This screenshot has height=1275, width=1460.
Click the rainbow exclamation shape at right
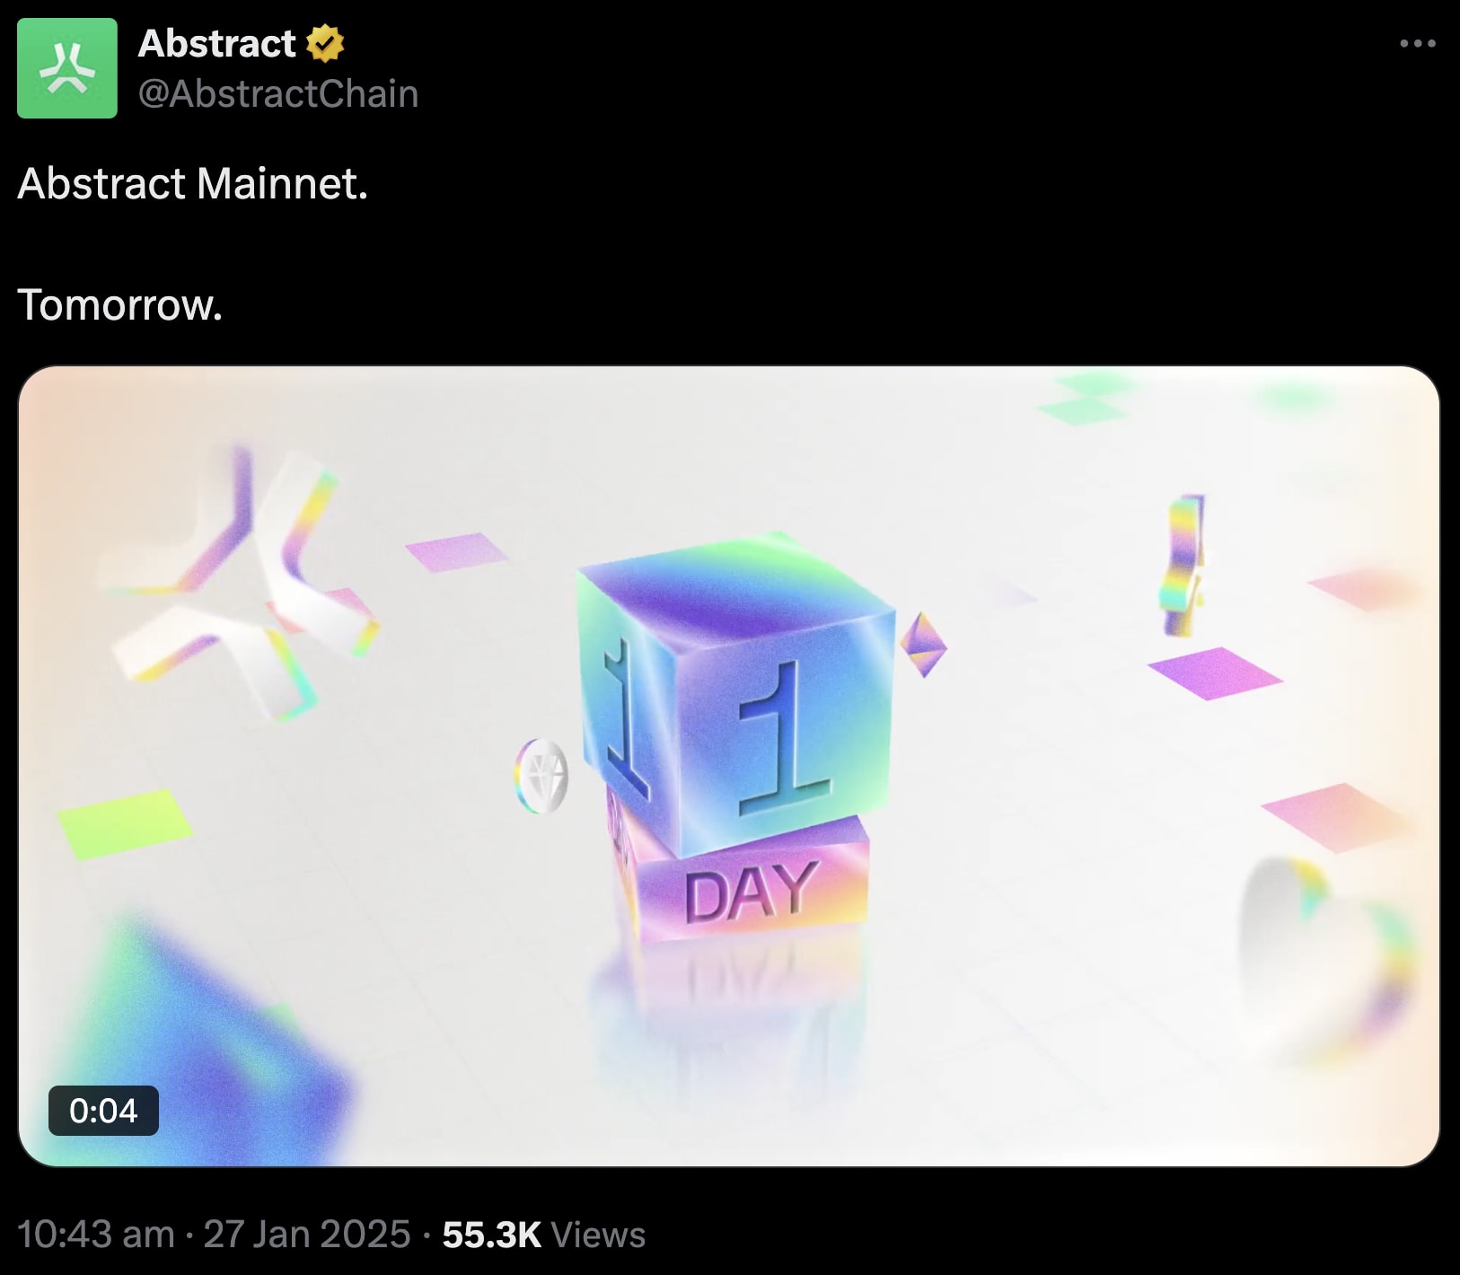(1185, 566)
